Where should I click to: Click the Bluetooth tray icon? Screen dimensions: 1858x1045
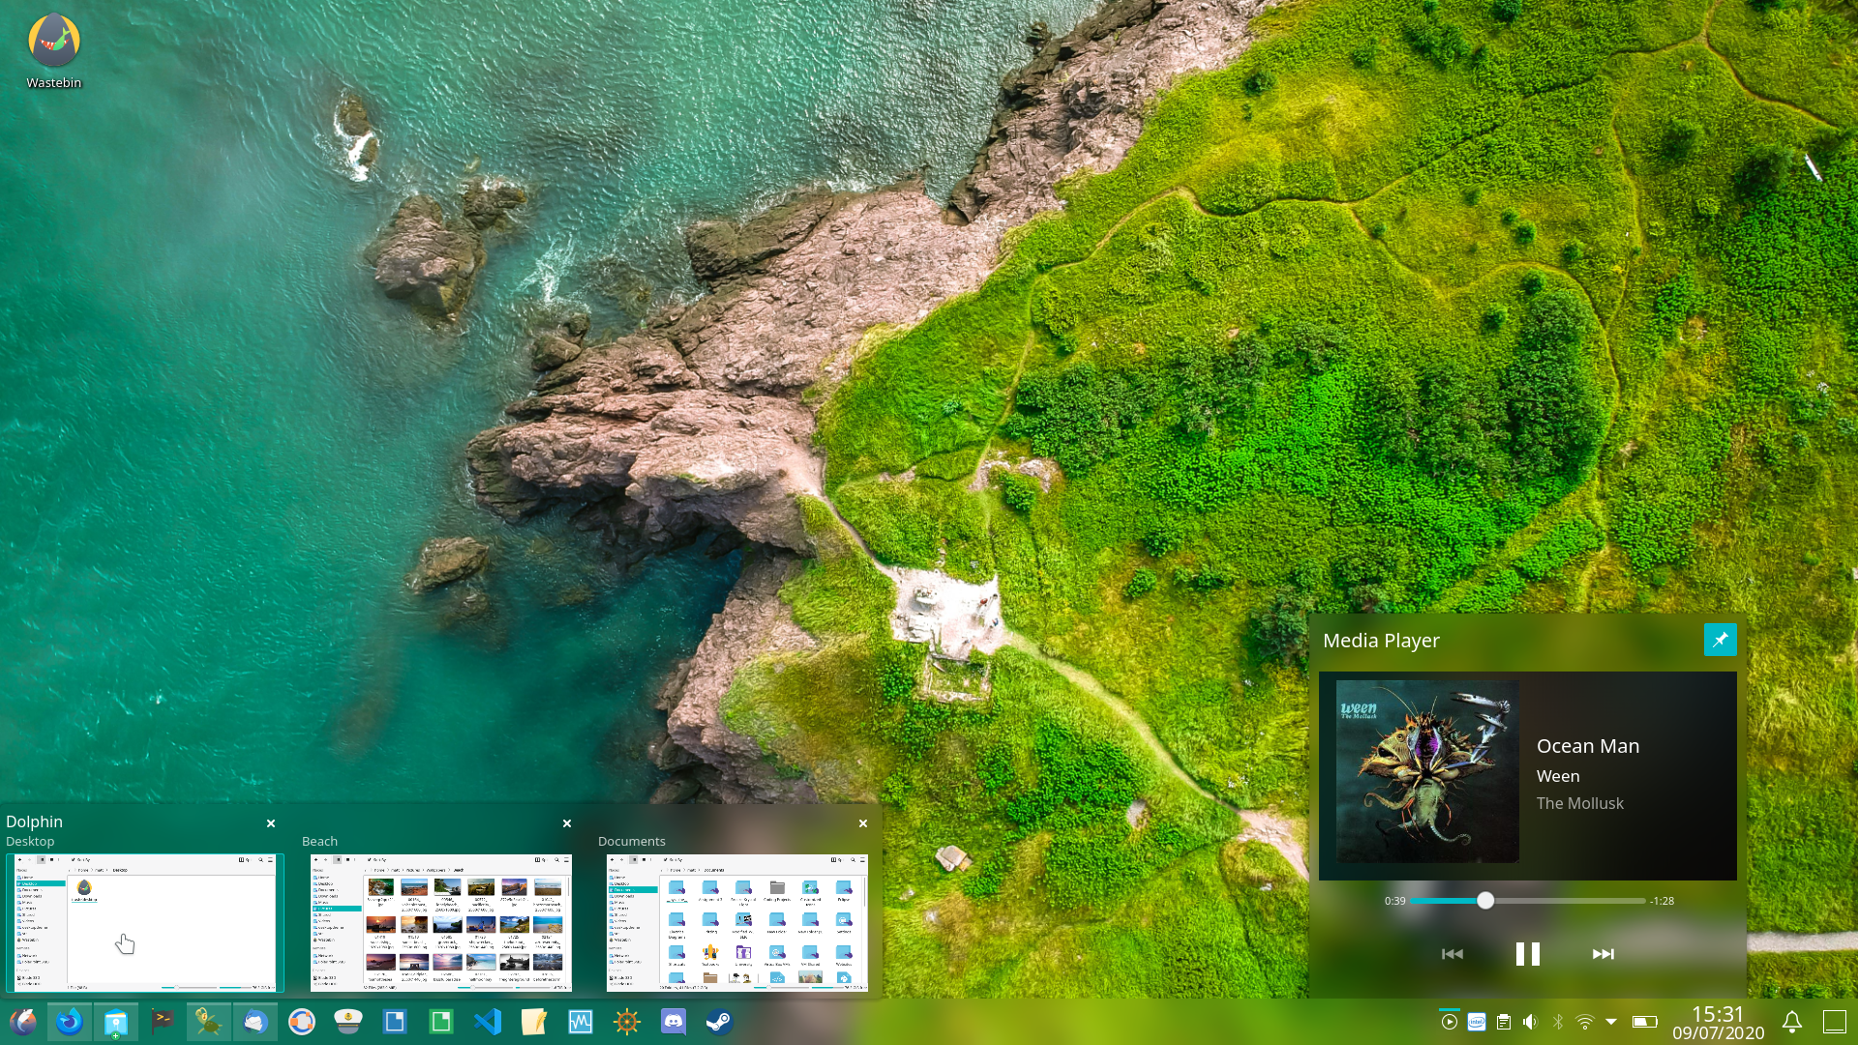(x=1558, y=1022)
